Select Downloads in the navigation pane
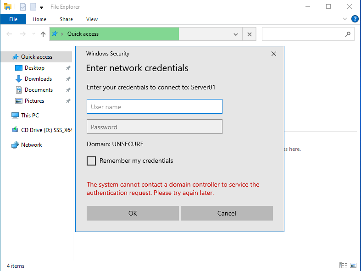This screenshot has width=361, height=271. (x=38, y=79)
